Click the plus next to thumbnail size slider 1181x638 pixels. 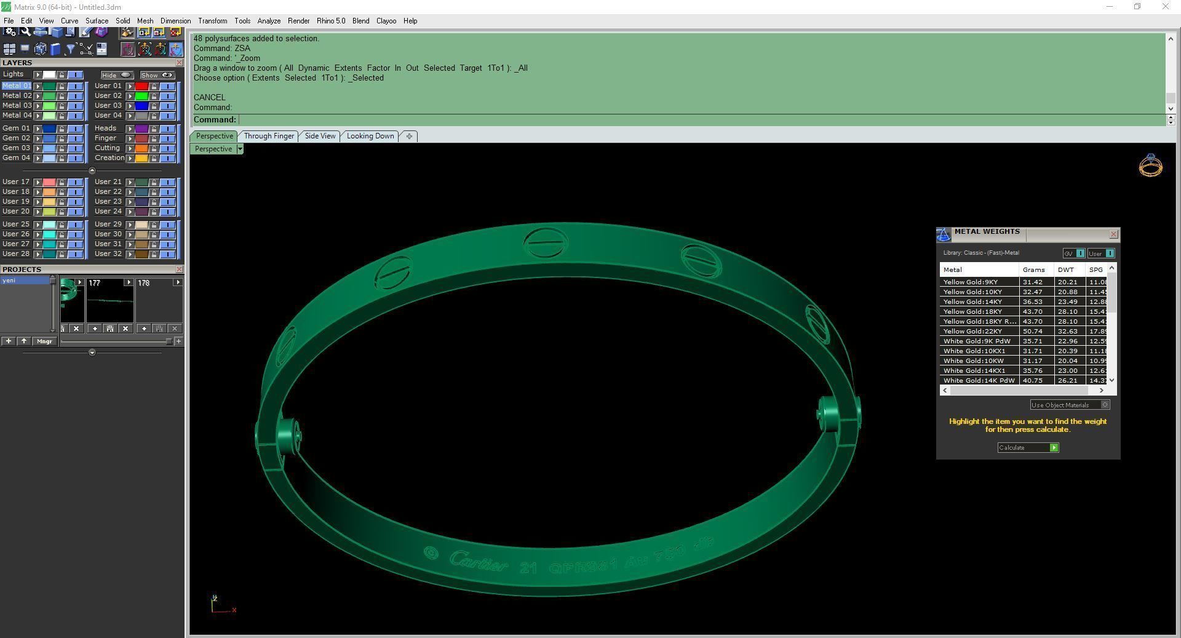click(x=178, y=341)
